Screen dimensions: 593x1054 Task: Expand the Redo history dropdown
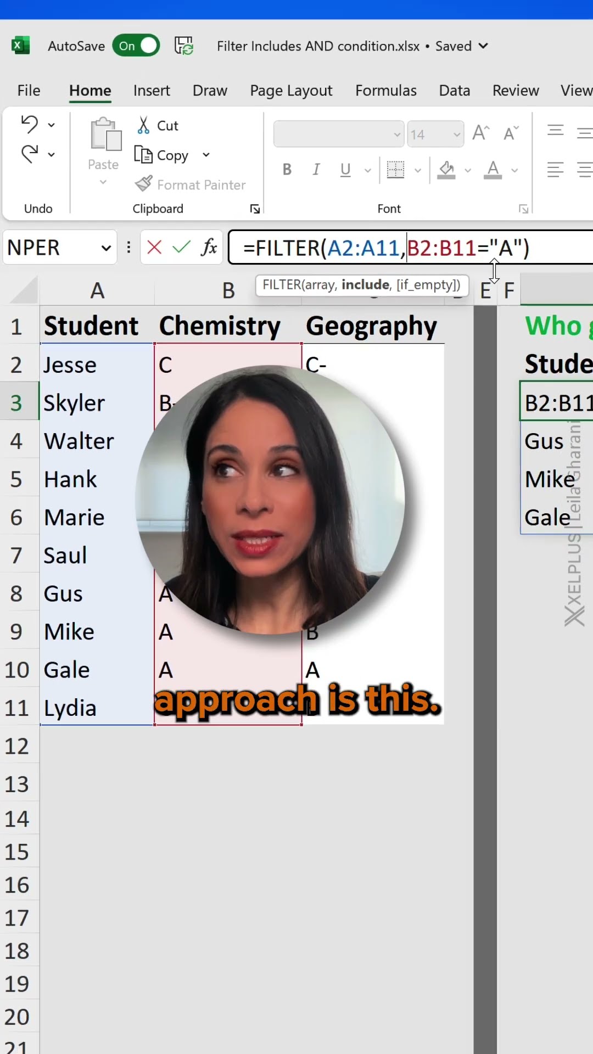pyautogui.click(x=51, y=155)
